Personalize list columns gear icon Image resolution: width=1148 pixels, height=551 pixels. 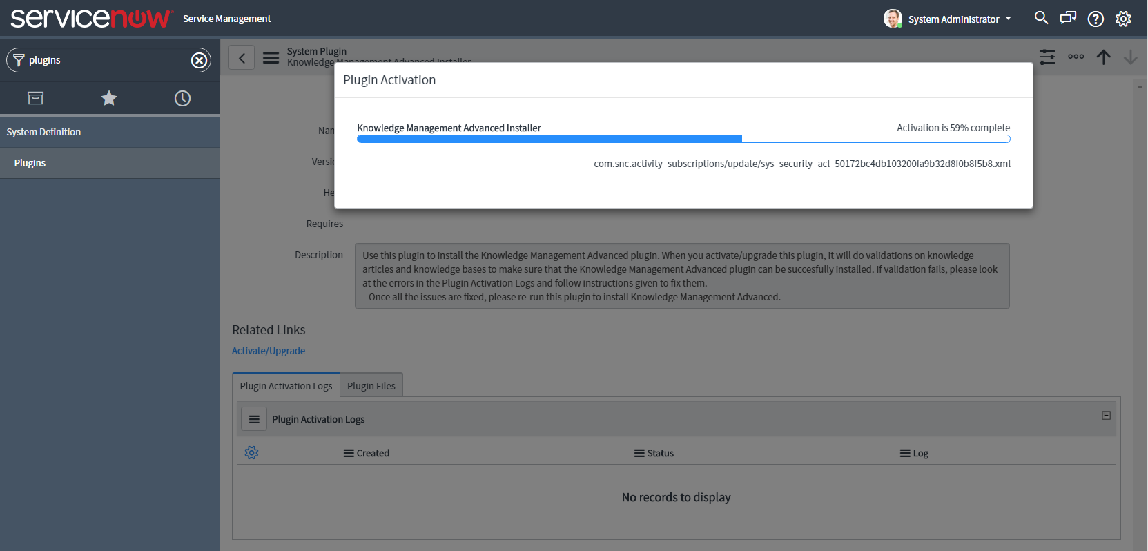point(252,453)
